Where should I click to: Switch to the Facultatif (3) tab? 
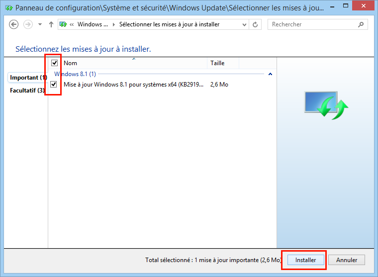click(x=27, y=91)
